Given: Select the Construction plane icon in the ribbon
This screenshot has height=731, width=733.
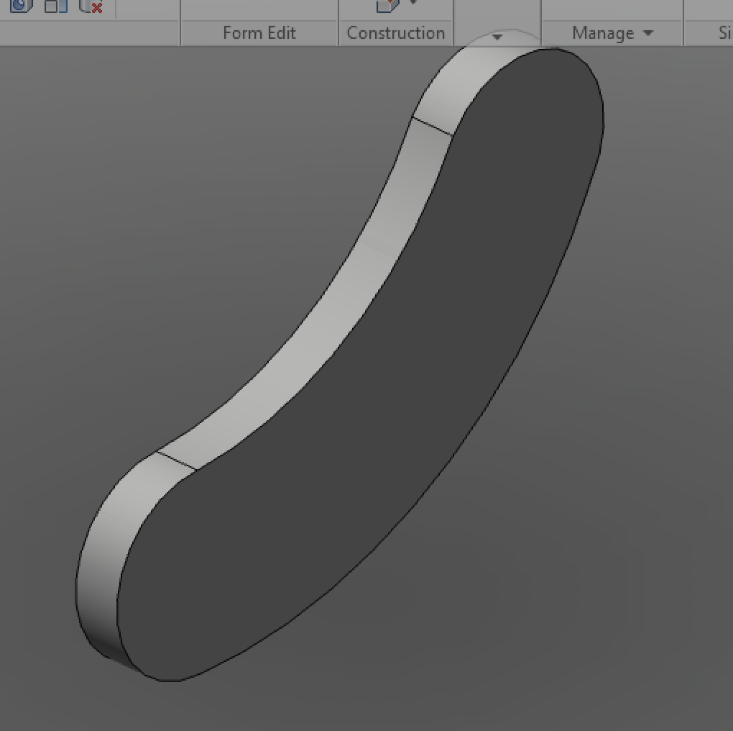Looking at the screenshot, I should [388, 4].
